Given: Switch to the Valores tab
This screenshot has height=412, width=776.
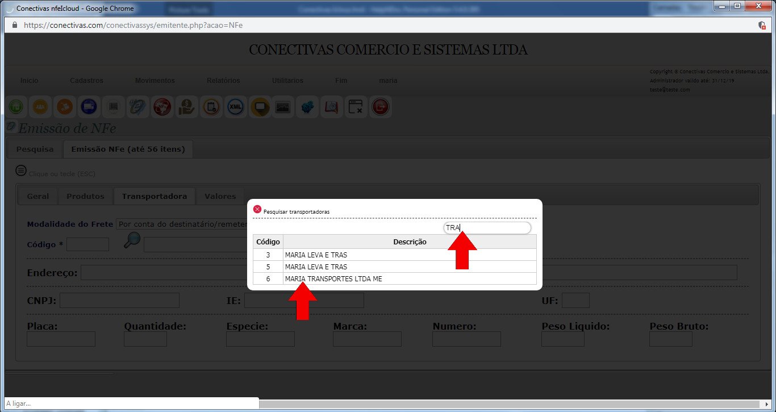Looking at the screenshot, I should pyautogui.click(x=220, y=196).
